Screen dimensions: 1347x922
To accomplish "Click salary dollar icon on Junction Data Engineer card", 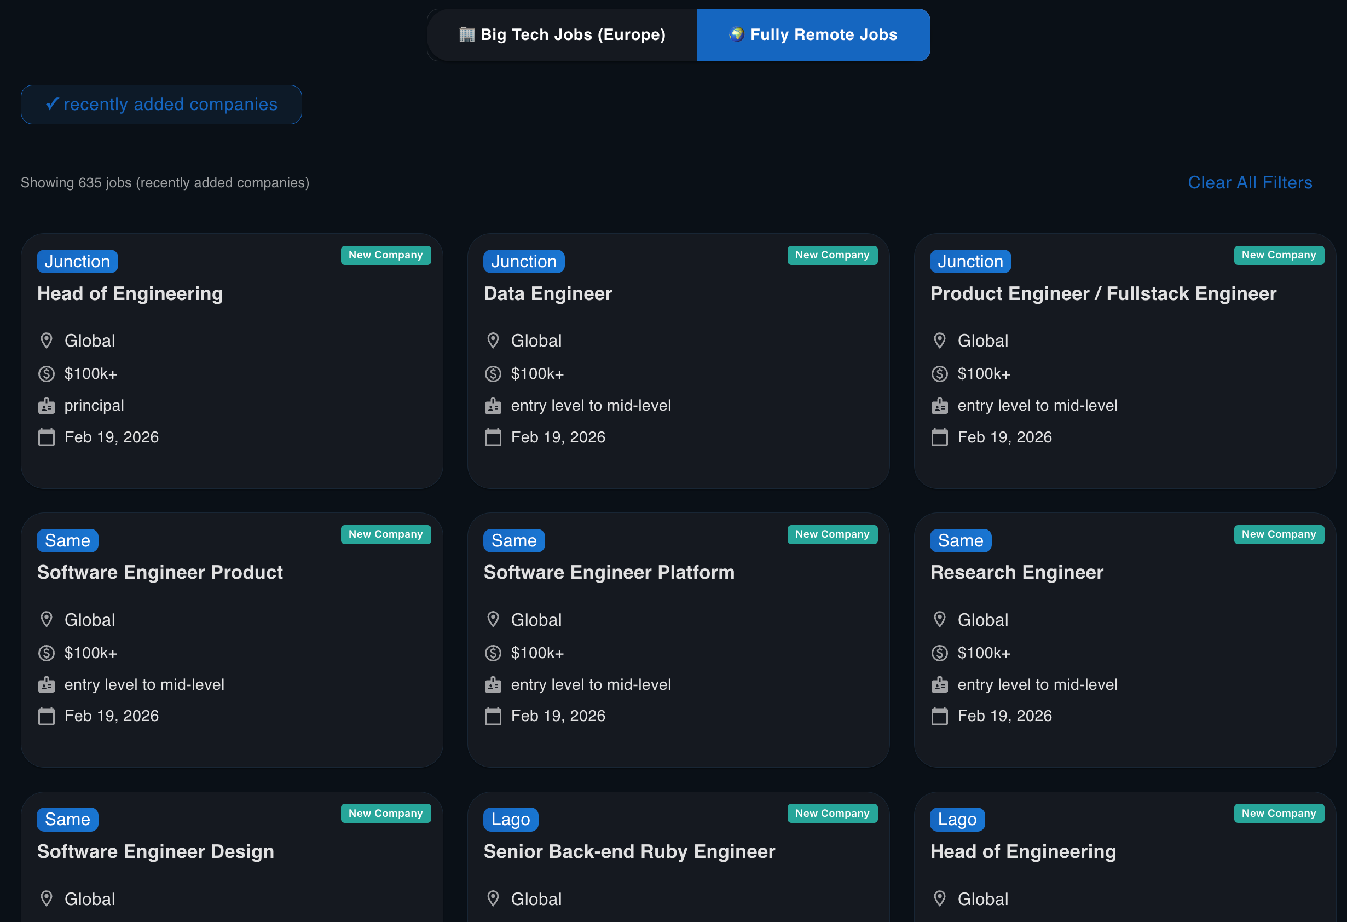I will click(x=493, y=374).
